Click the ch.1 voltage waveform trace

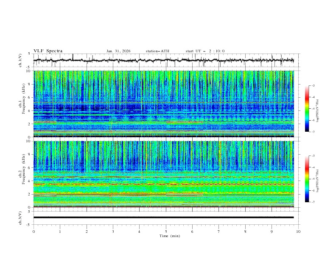pos(163,60)
